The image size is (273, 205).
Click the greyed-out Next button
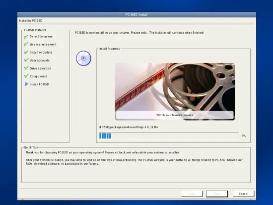point(217,194)
